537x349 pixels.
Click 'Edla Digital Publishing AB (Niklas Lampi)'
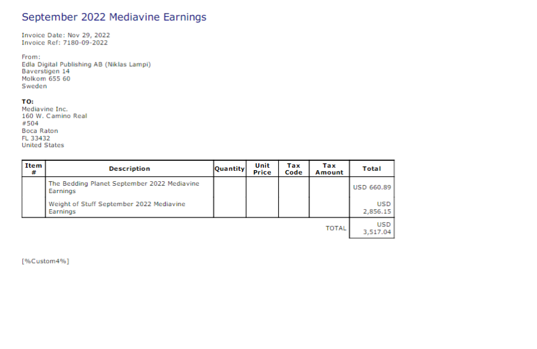tap(86, 64)
